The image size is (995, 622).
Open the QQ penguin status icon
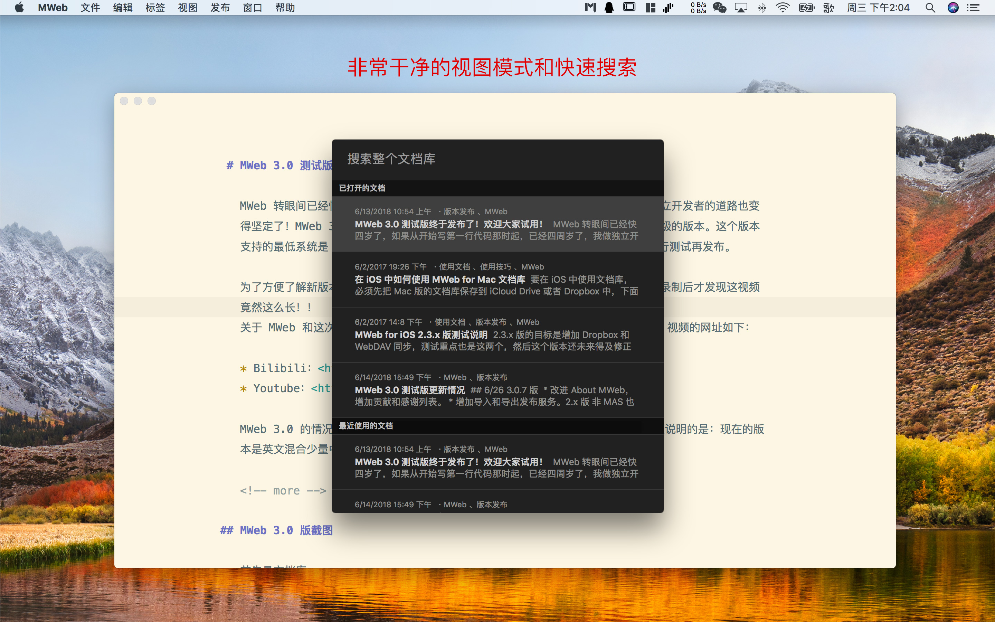pos(609,7)
